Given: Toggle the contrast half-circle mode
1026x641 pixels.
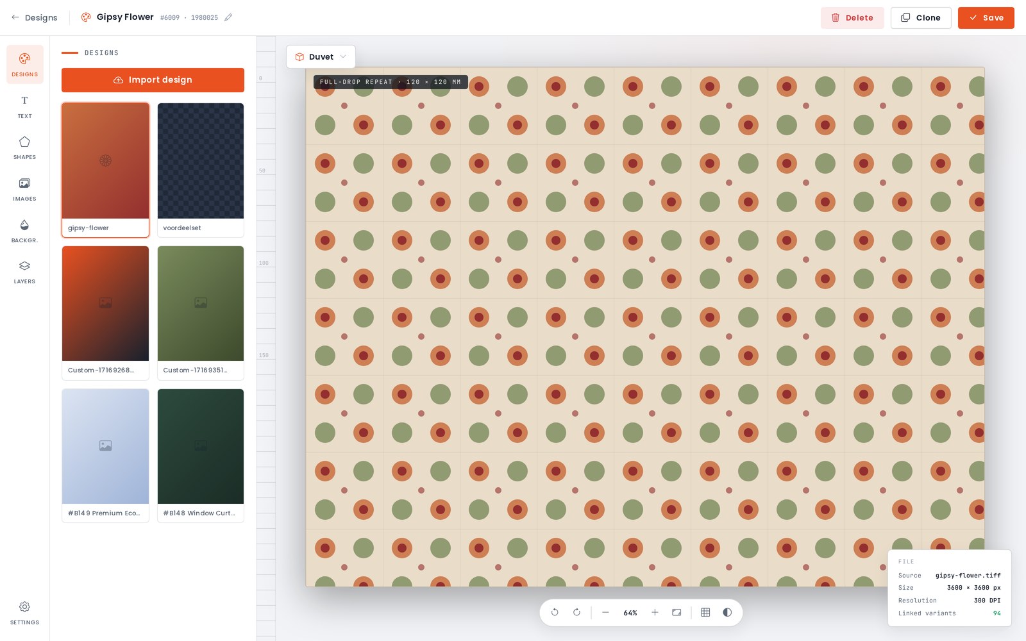Looking at the screenshot, I should click(x=727, y=613).
